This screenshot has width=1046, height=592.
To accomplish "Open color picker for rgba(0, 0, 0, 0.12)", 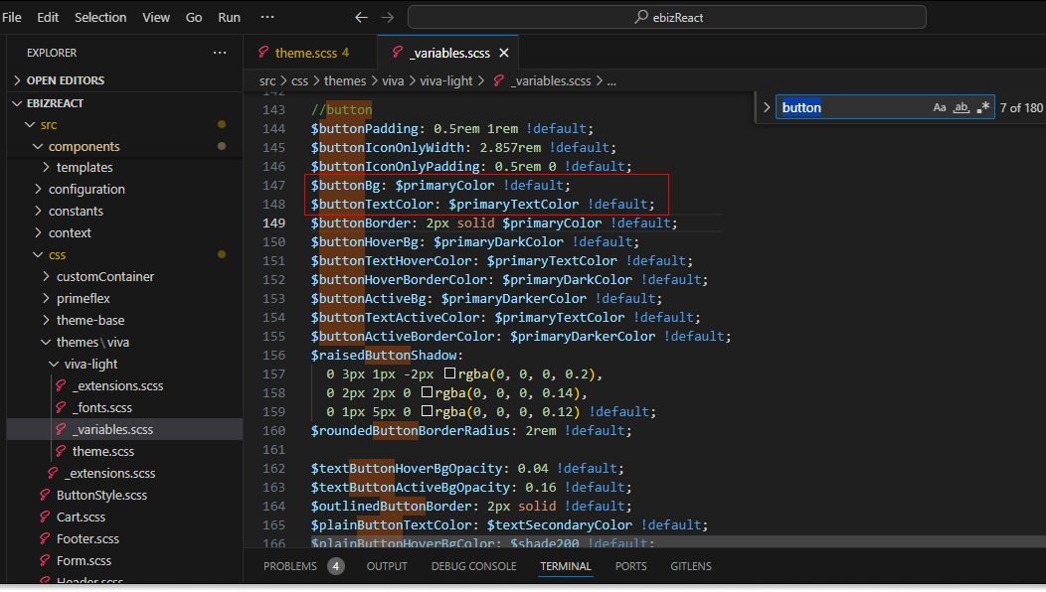I will [427, 410].
